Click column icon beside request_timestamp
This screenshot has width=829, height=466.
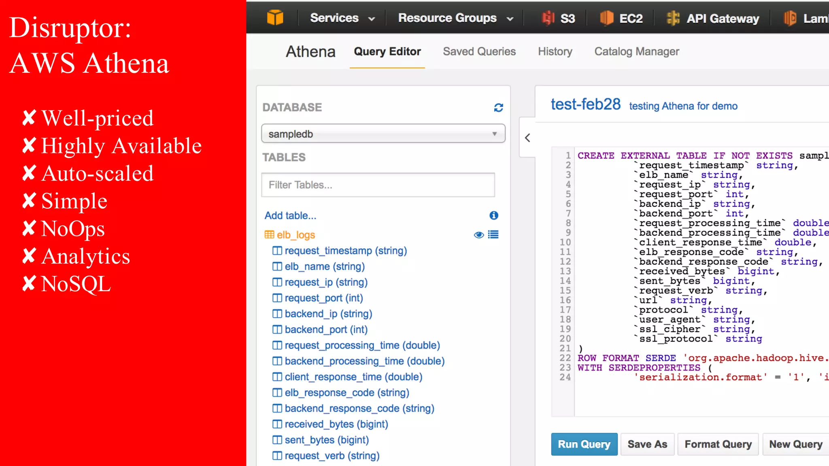pos(277,251)
